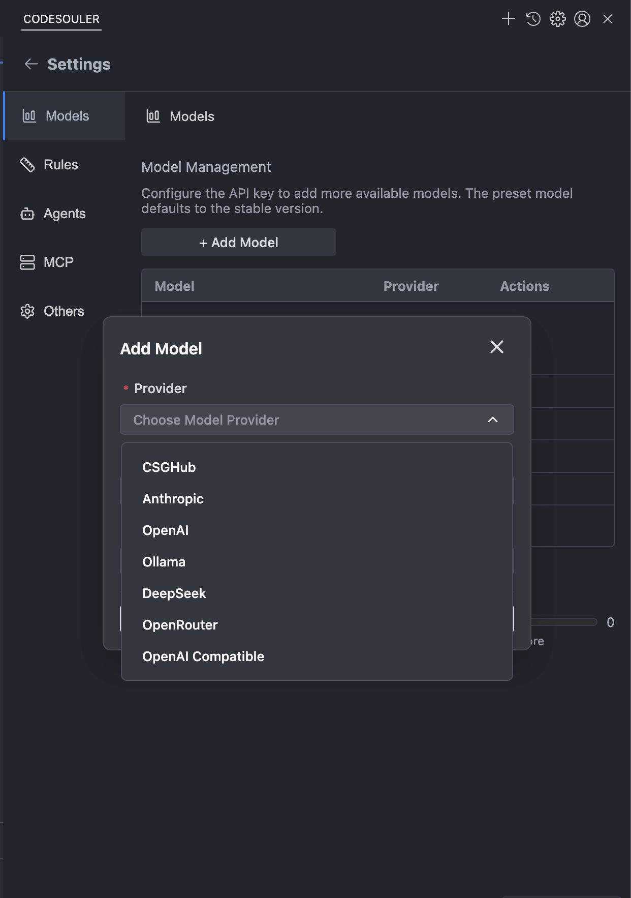
Task: Open the Rules settings section
Action: click(x=60, y=165)
